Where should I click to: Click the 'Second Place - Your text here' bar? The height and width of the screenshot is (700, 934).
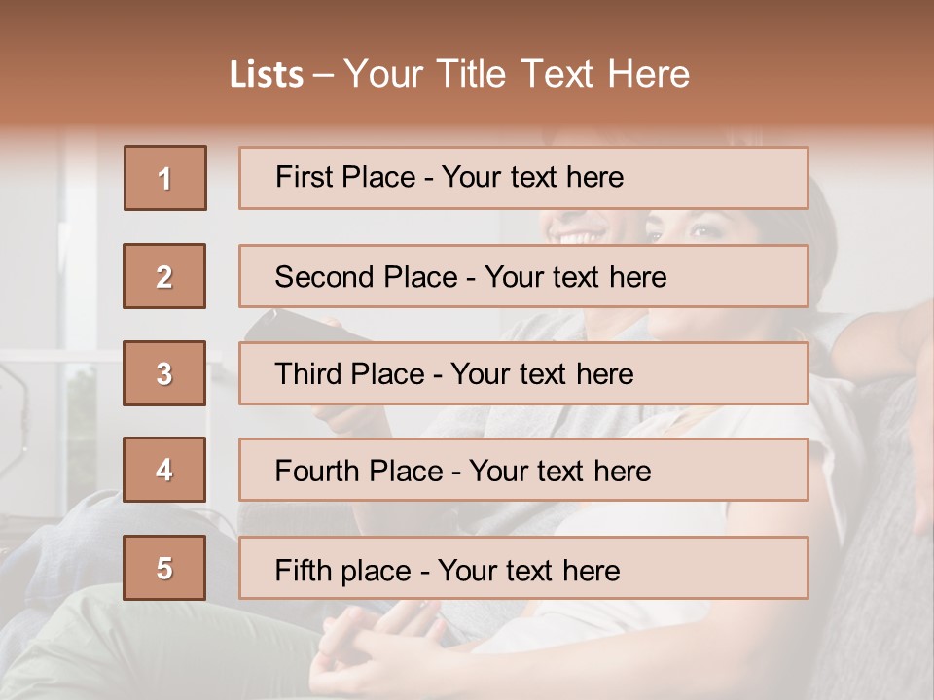pyautogui.click(x=523, y=276)
